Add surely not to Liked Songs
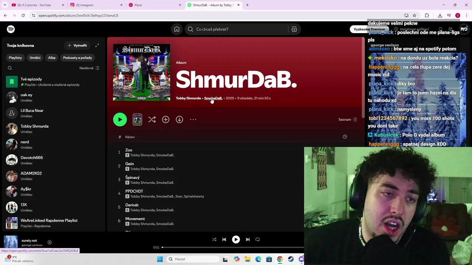Viewport: 472px width, 265px height. tap(49, 242)
